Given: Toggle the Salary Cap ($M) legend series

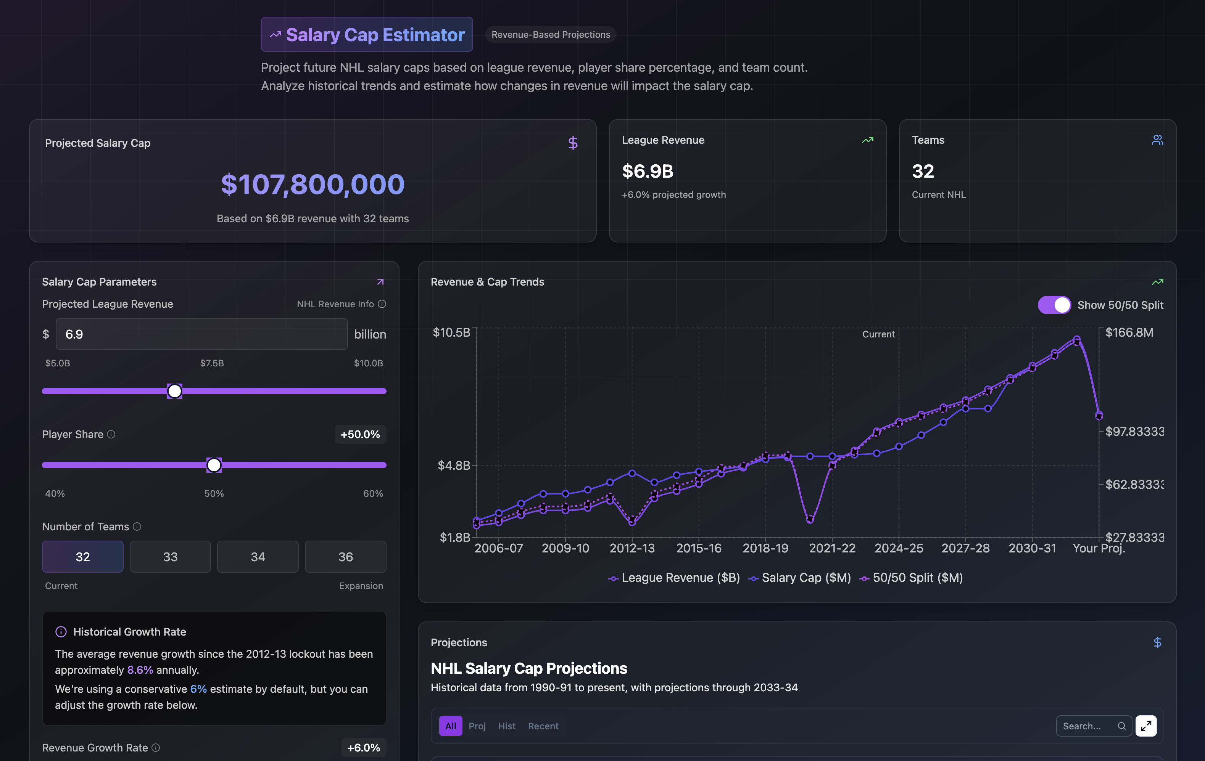Looking at the screenshot, I should (799, 578).
